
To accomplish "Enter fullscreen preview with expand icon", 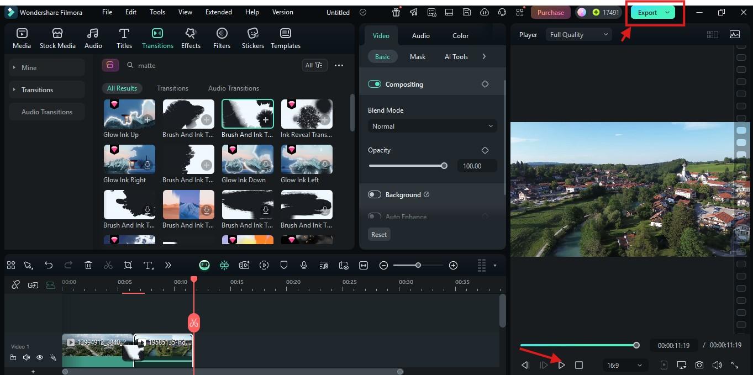I will (x=735, y=365).
